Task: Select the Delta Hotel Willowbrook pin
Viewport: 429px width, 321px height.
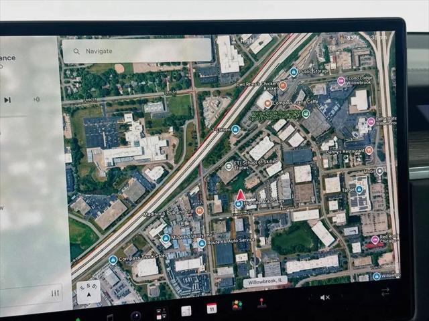Action: [x=371, y=122]
